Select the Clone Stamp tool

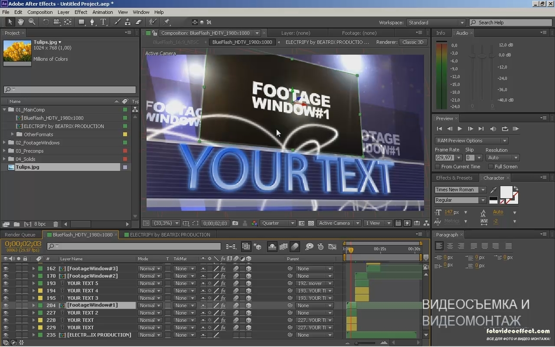pos(128,22)
